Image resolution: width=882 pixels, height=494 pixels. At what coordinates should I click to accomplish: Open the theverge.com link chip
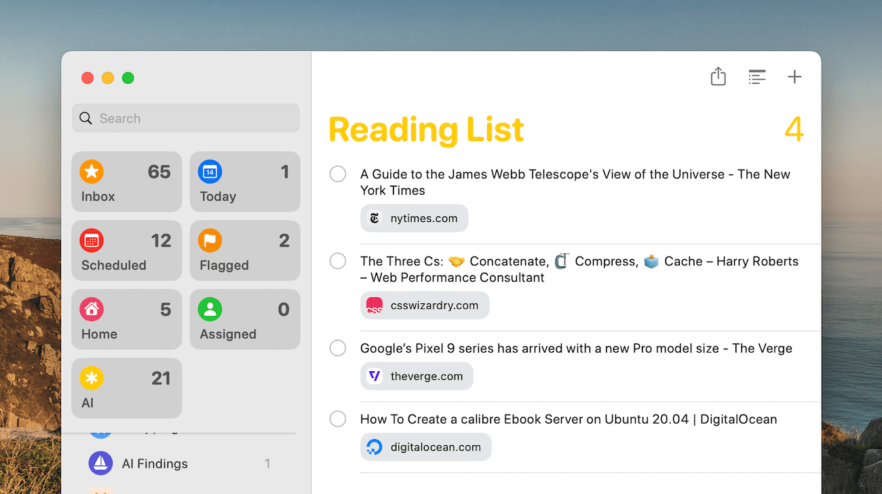[x=417, y=376]
